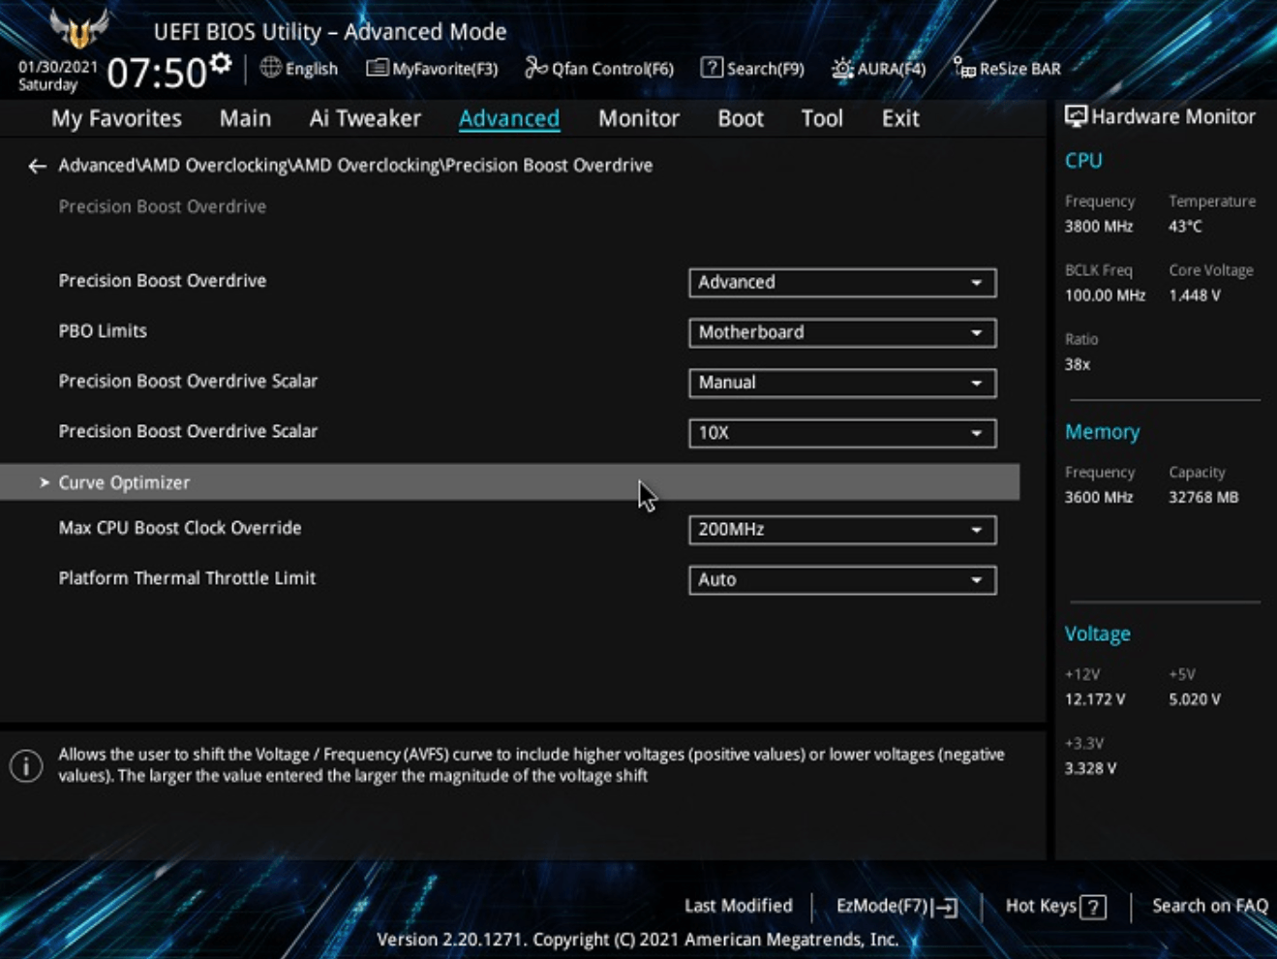This screenshot has width=1277, height=959.
Task: Open MyFavorite(F3) from the top toolbar
Action: pyautogui.click(x=377, y=68)
